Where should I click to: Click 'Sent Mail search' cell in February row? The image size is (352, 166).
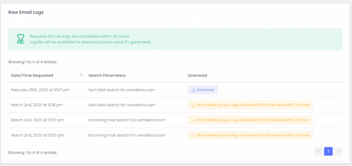[x=122, y=90]
